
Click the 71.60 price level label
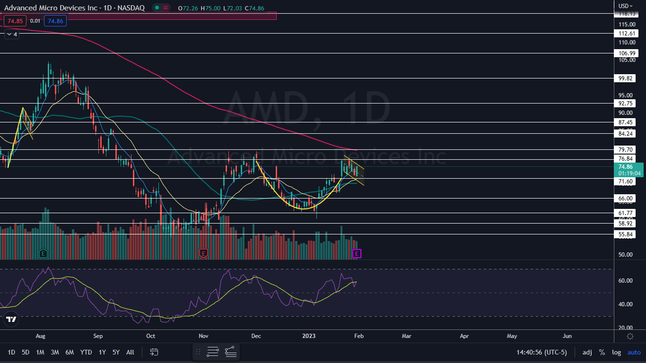(x=625, y=181)
